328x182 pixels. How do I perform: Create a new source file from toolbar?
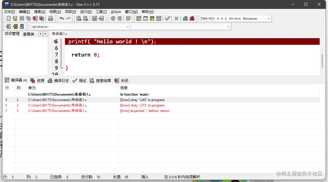[x=9, y=18]
